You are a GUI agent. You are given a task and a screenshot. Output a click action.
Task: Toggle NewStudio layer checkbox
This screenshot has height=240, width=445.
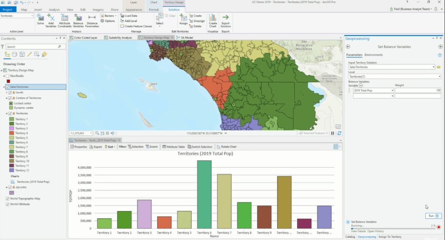[7, 76]
